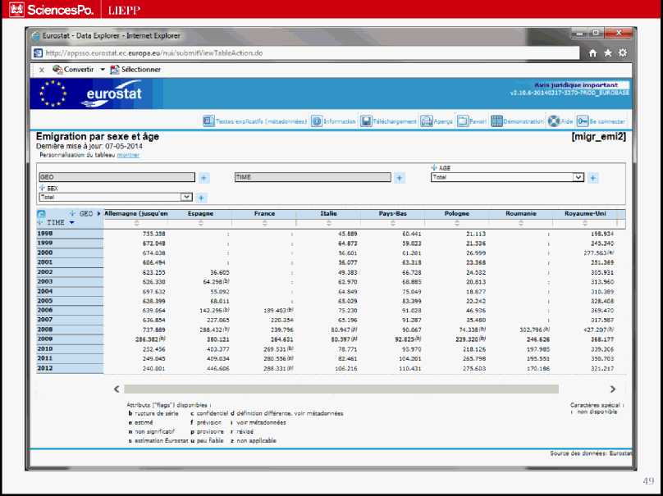Click the Aide lifebuoy icon
The image size is (663, 496).
pos(554,121)
